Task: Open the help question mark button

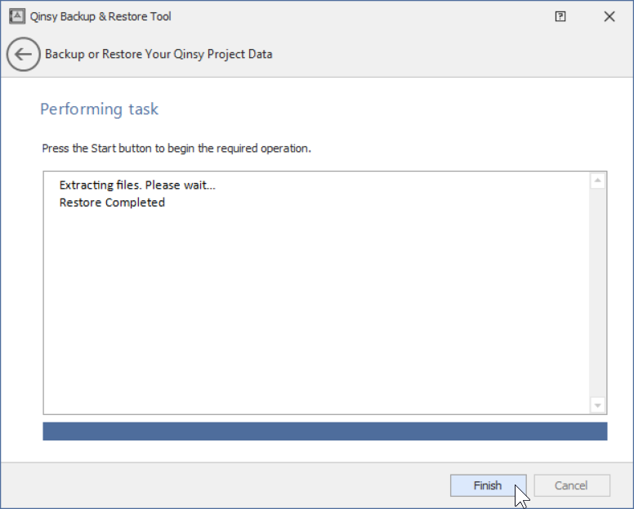Action: (x=560, y=16)
